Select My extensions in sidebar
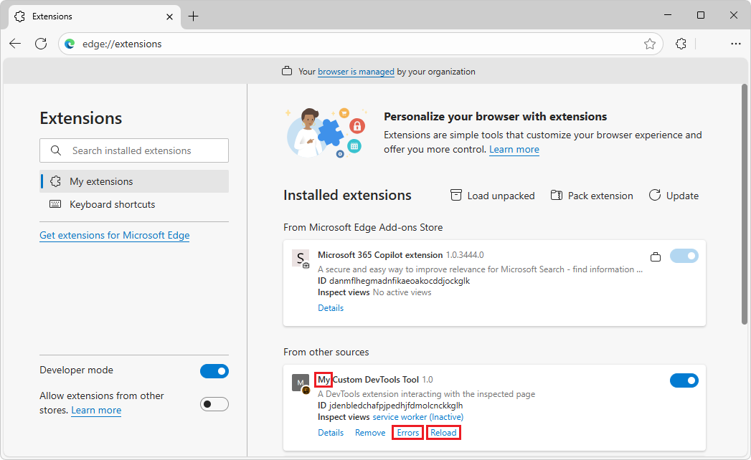This screenshot has width=751, height=460. (134, 181)
